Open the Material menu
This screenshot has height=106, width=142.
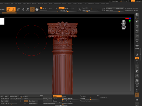[x=40, y=4]
